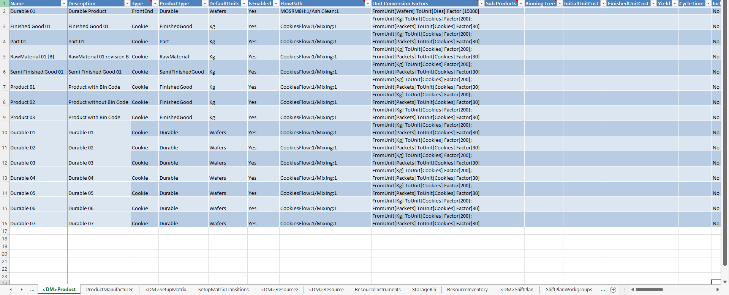
Task: Expand the Unit Conversion Factors filter
Action: [481, 3]
